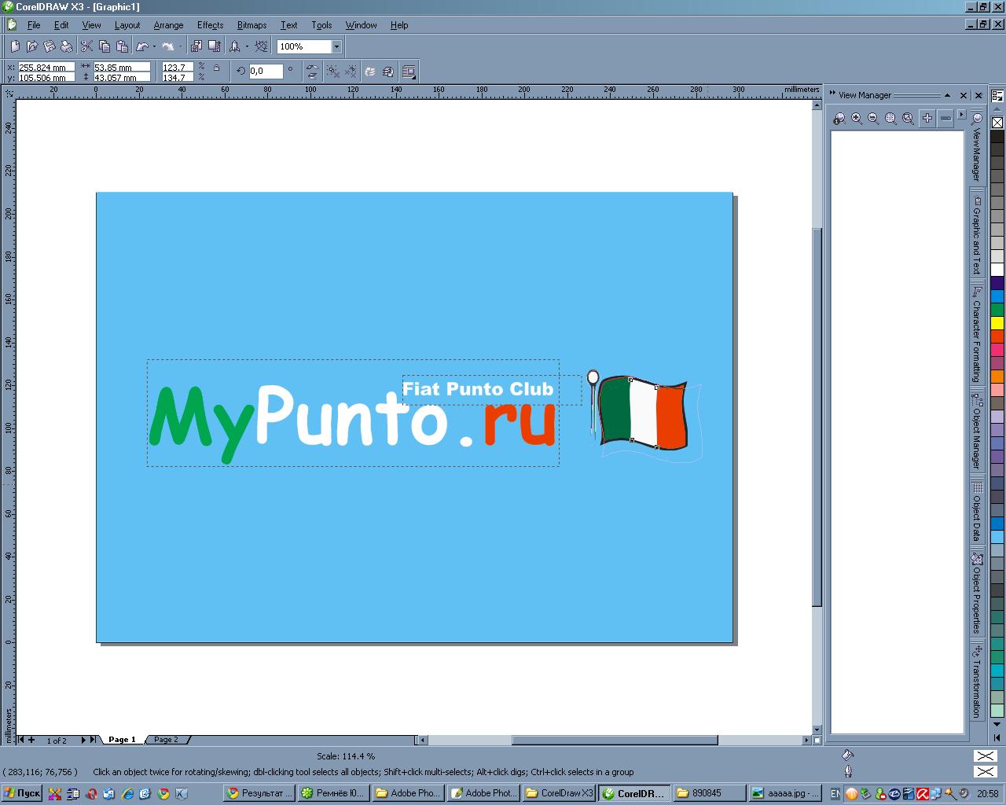Image resolution: width=1006 pixels, height=805 pixels.
Task: Click Zoom Out icon in View Manager
Action: click(x=873, y=119)
